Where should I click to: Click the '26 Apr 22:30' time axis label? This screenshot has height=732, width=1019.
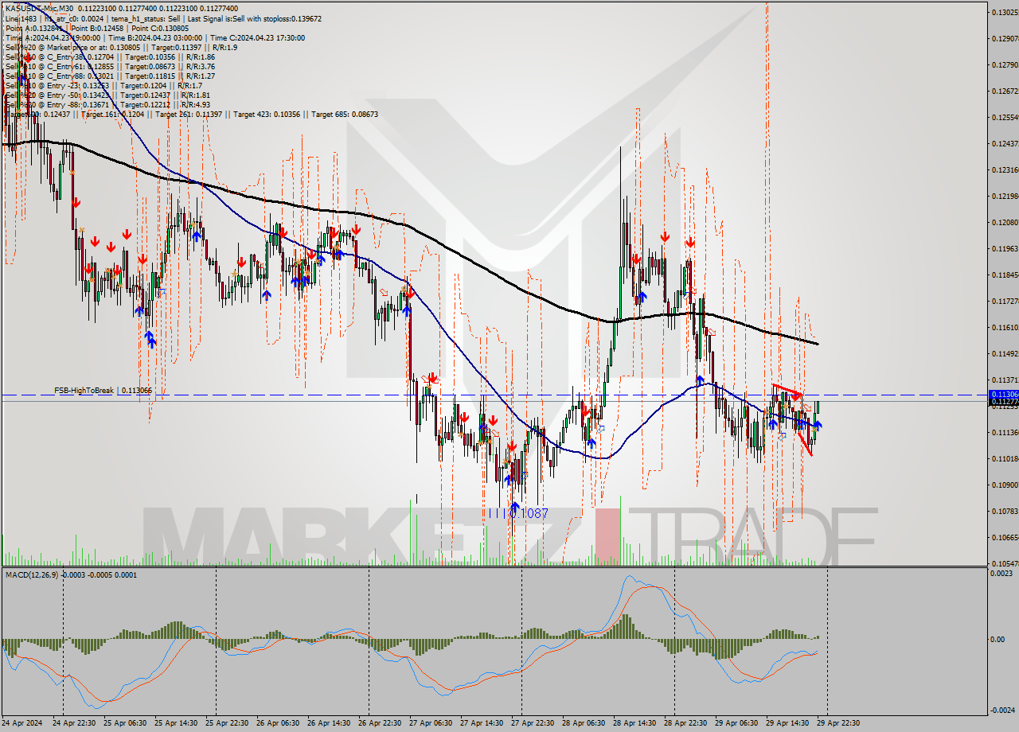380,723
